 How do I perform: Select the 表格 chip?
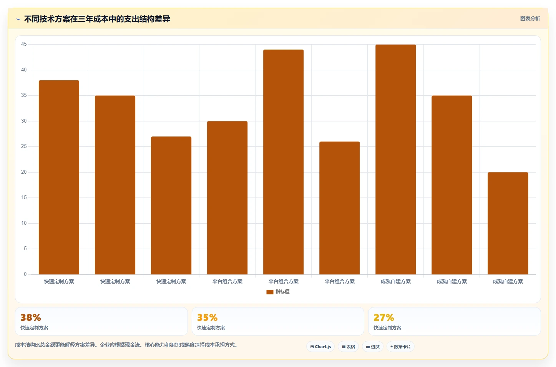[x=349, y=347]
